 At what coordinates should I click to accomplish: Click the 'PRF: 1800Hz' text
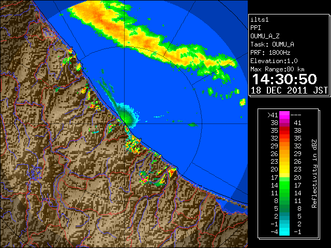pos(270,53)
